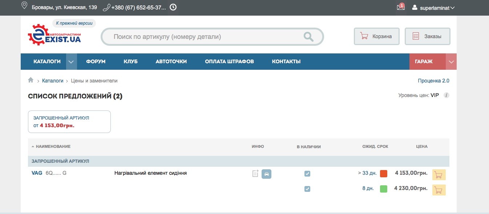Viewport: 489px width, 214px height.
Task: Click the price level info icon
Action: click(446, 96)
